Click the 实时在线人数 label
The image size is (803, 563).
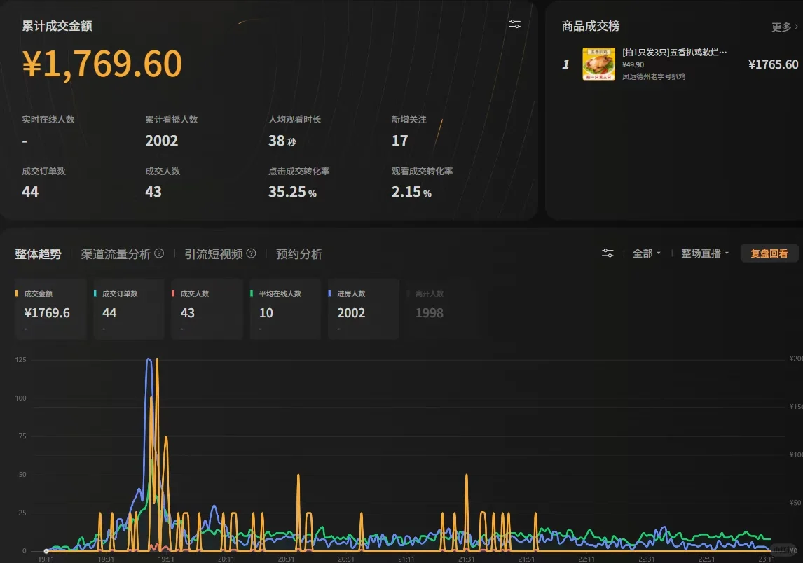(48, 119)
